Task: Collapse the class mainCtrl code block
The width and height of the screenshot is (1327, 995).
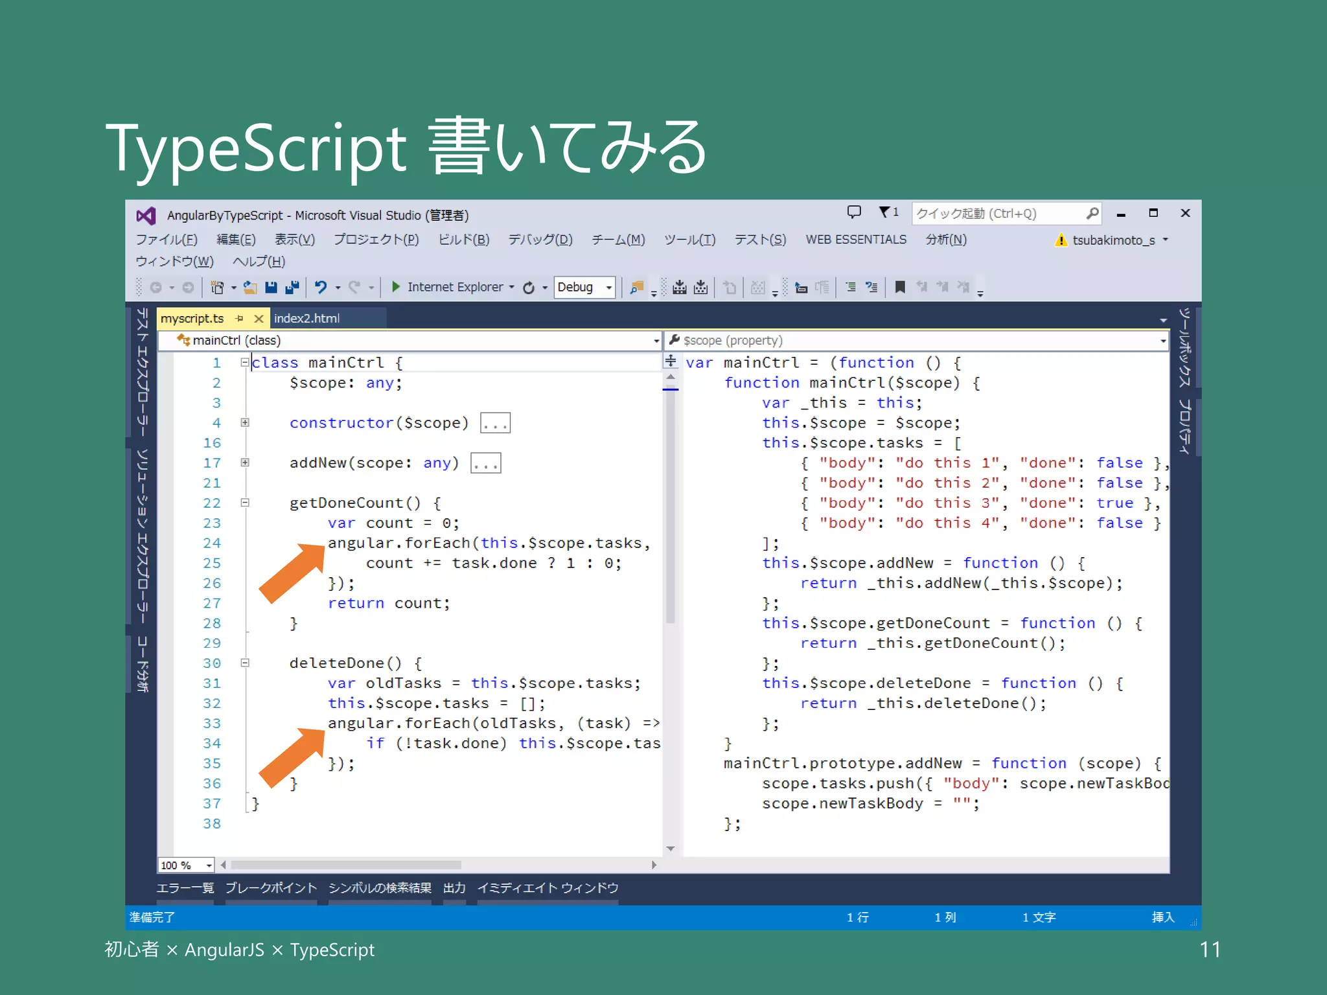Action: 245,363
